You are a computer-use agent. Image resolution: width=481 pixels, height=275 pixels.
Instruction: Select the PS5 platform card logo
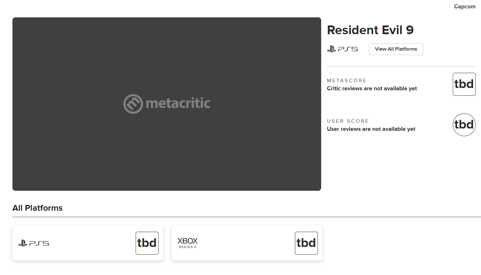(x=34, y=243)
